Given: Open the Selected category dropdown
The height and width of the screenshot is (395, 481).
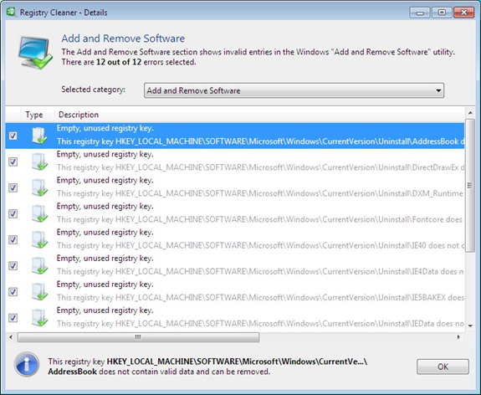Looking at the screenshot, I should (x=294, y=90).
